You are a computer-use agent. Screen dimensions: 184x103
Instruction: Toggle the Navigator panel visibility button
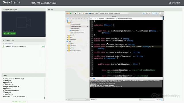154,13
